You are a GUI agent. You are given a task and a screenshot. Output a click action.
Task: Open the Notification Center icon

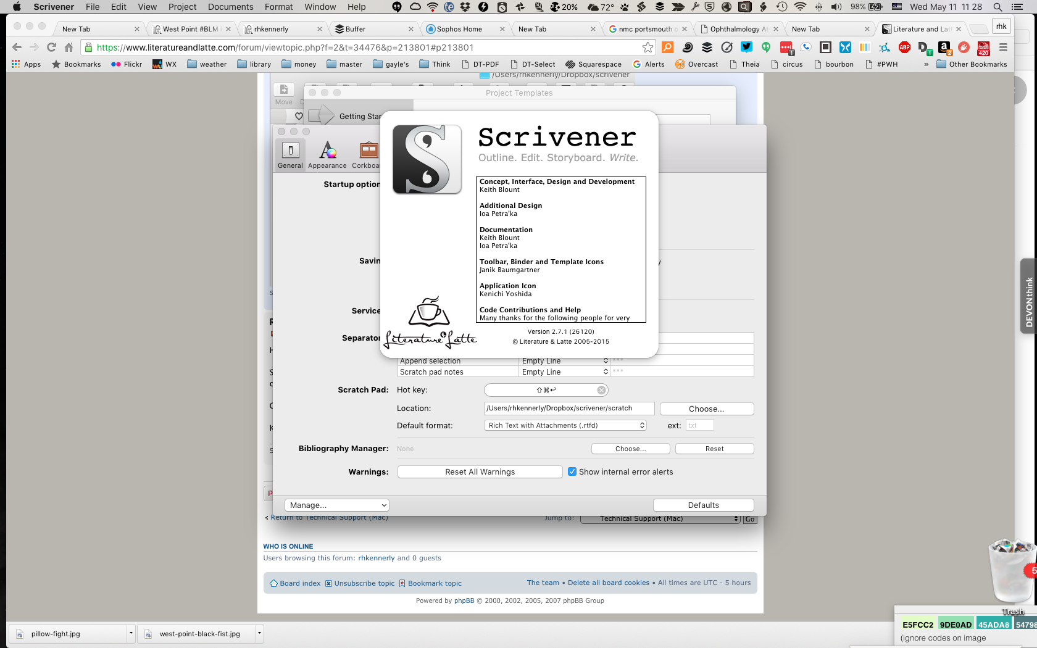tap(1017, 7)
